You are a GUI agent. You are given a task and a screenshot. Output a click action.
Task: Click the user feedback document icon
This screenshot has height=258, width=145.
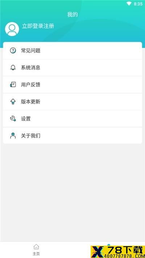[x=13, y=85]
